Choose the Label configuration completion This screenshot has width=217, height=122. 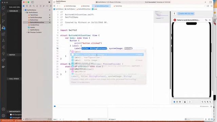pos(107,57)
